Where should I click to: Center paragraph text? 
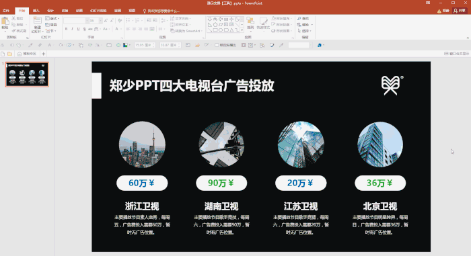pyautogui.click(x=135, y=29)
